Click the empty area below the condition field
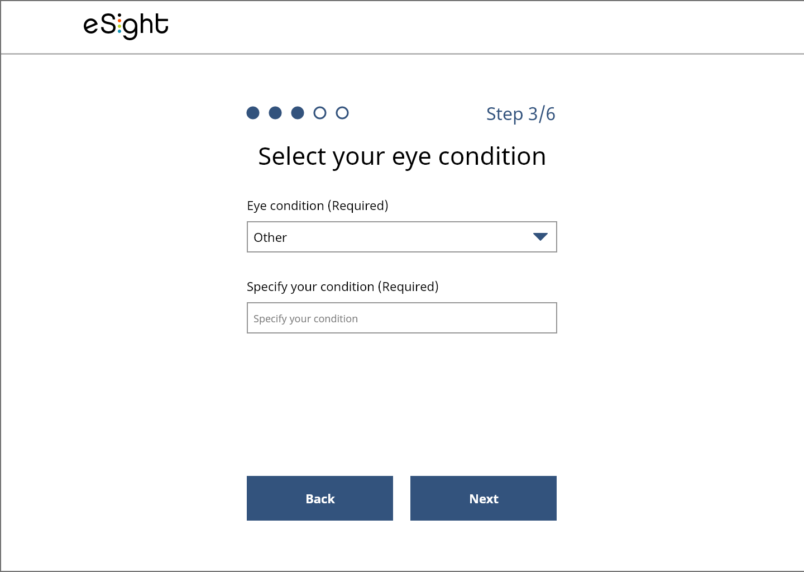The image size is (804, 572). click(402, 402)
